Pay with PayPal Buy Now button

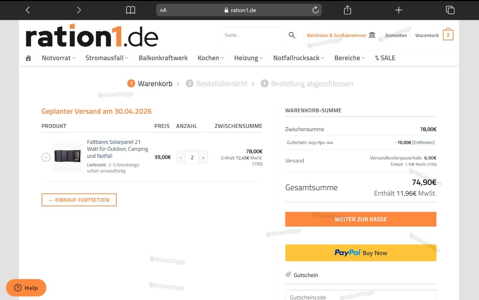coord(361,253)
